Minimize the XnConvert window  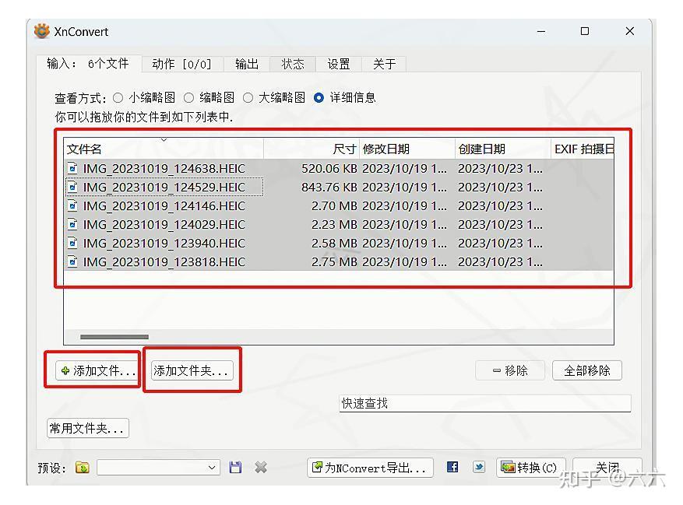541,31
